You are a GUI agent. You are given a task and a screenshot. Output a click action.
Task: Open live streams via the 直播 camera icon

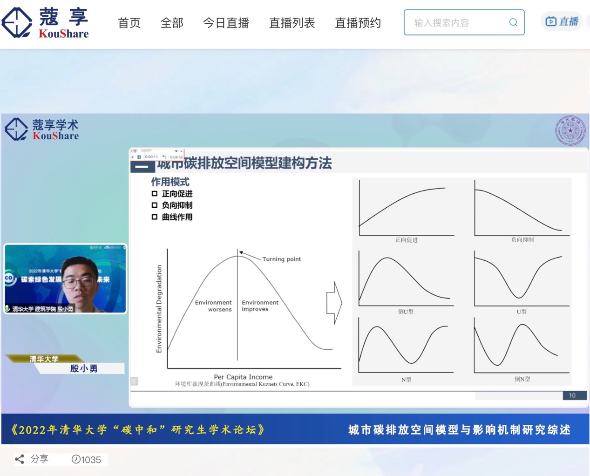tap(551, 21)
